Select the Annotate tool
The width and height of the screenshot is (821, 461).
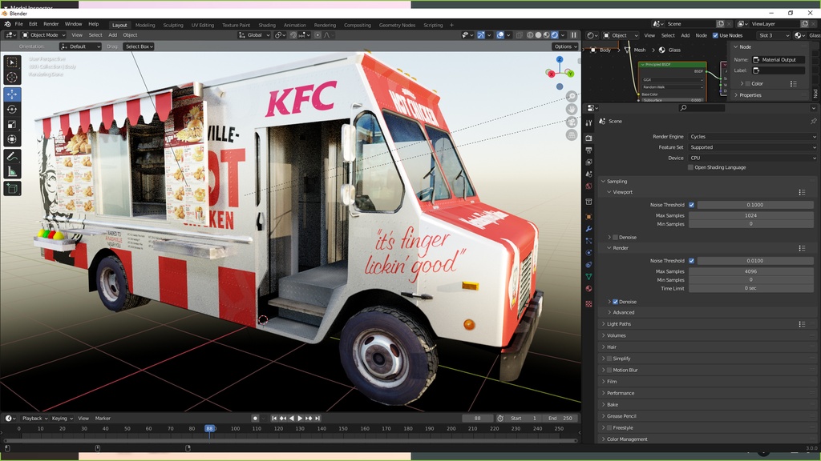click(x=10, y=155)
